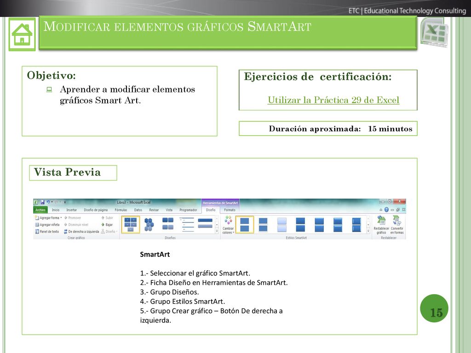The image size is (471, 353).
Task: Select the two wide bars layout
Action: (205, 224)
